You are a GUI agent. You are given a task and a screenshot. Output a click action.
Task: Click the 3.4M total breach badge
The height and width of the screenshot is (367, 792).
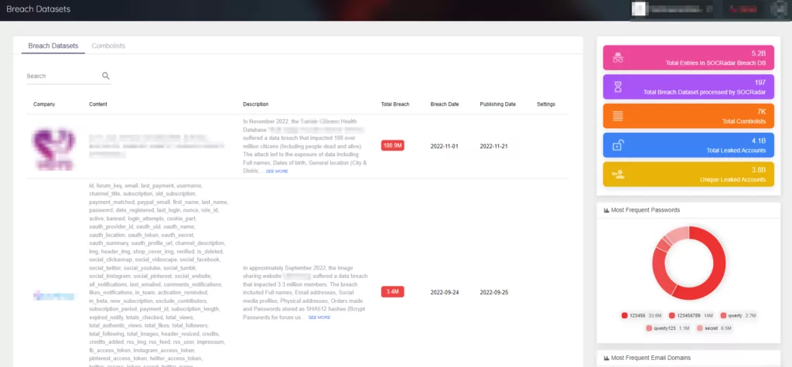pyautogui.click(x=392, y=292)
